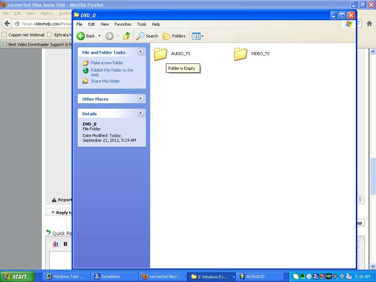Switch to Windows Task Manager taskbar button

[x=67, y=277]
